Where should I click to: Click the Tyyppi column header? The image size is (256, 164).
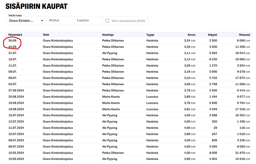pyautogui.click(x=150, y=34)
